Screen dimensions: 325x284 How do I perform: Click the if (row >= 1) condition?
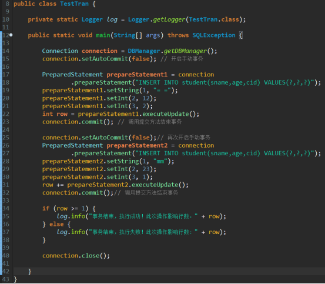click(x=65, y=208)
